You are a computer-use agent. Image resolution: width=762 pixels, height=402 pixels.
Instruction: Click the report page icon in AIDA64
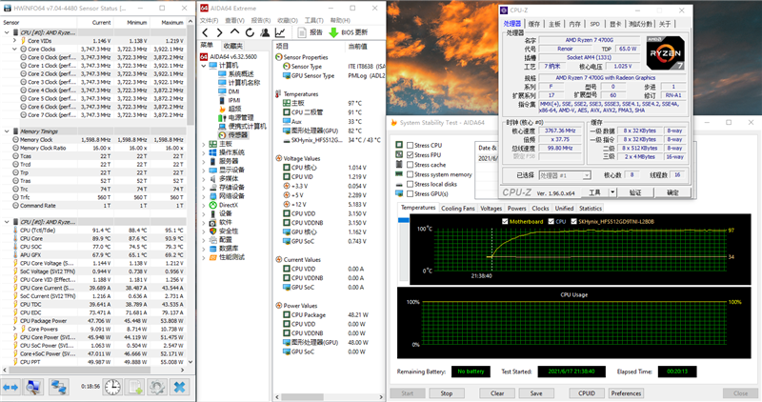303,31
